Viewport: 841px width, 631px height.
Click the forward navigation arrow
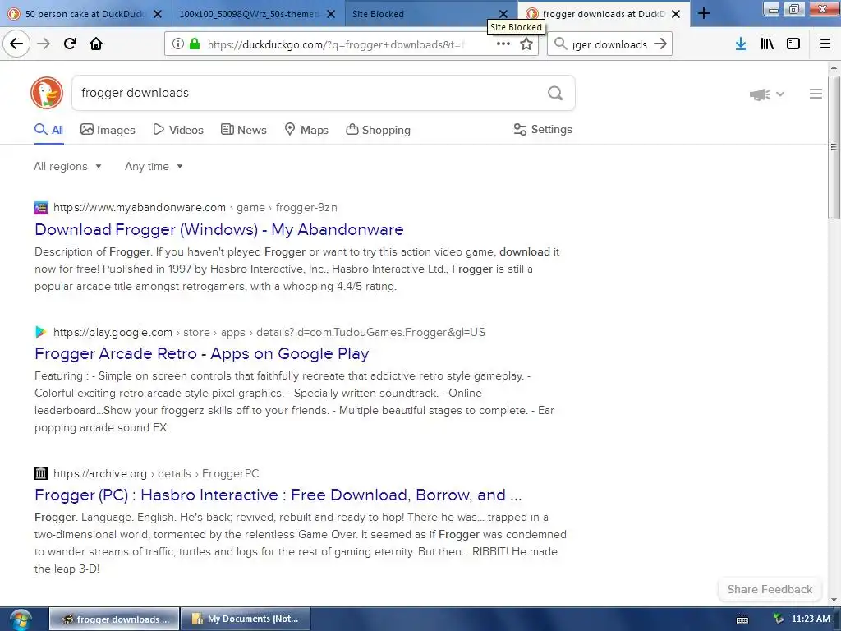[x=44, y=44]
